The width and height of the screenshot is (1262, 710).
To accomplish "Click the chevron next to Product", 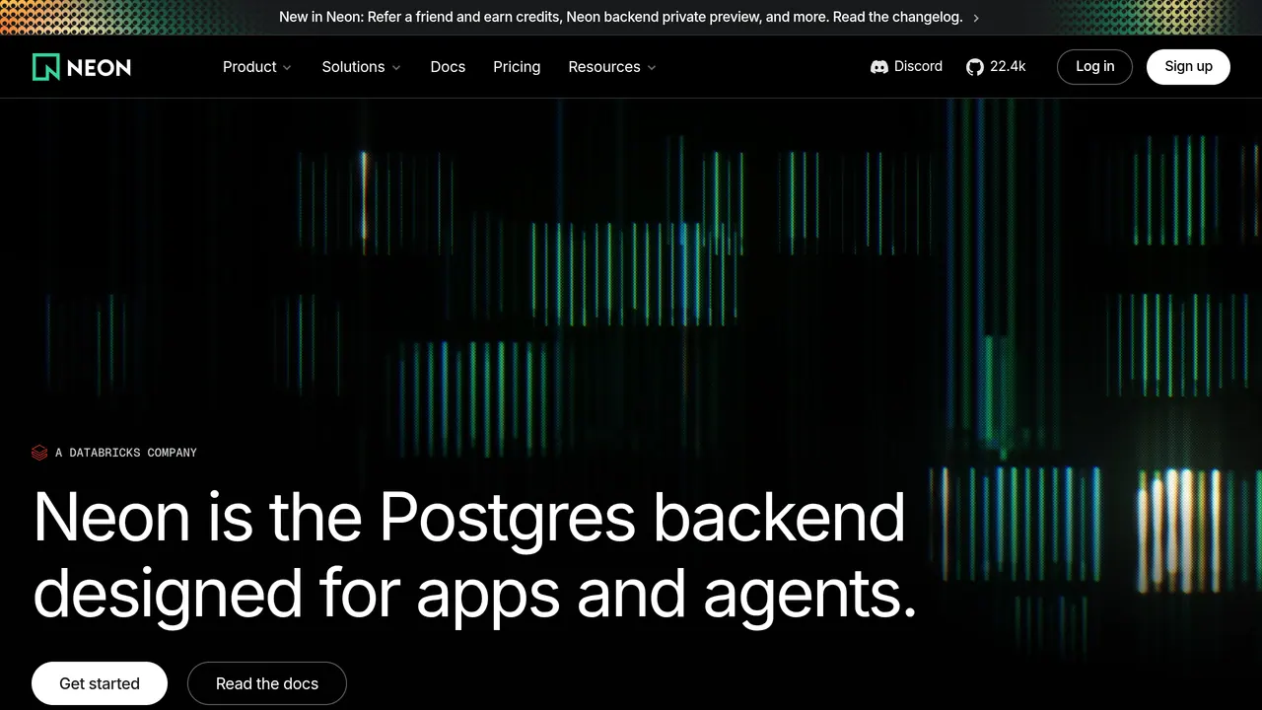I will click(x=287, y=68).
